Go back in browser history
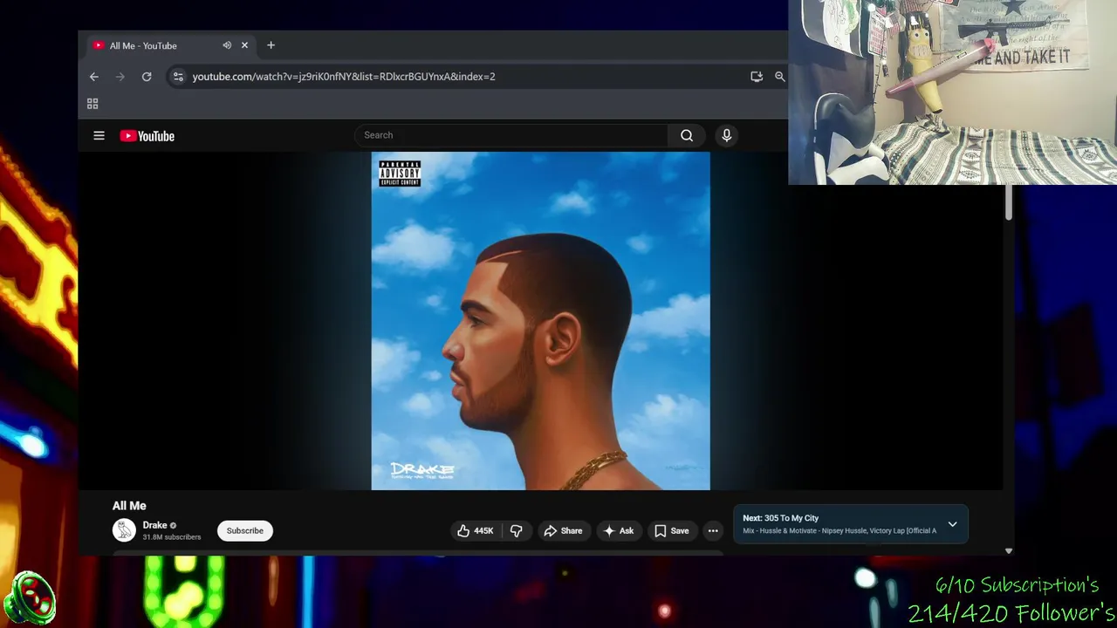The image size is (1117, 628). [x=93, y=77]
